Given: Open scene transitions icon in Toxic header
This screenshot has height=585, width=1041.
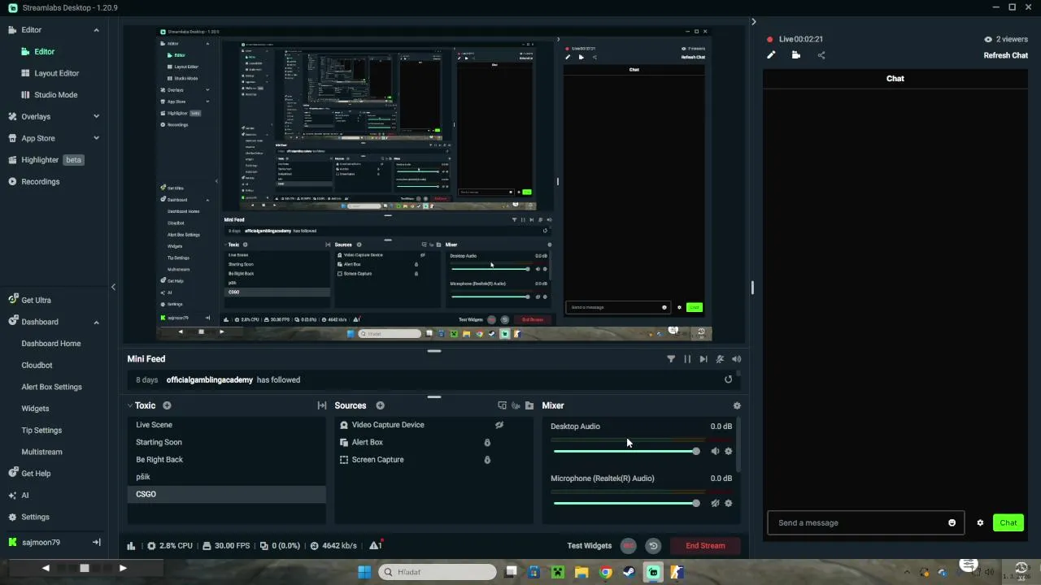Looking at the screenshot, I should [322, 405].
